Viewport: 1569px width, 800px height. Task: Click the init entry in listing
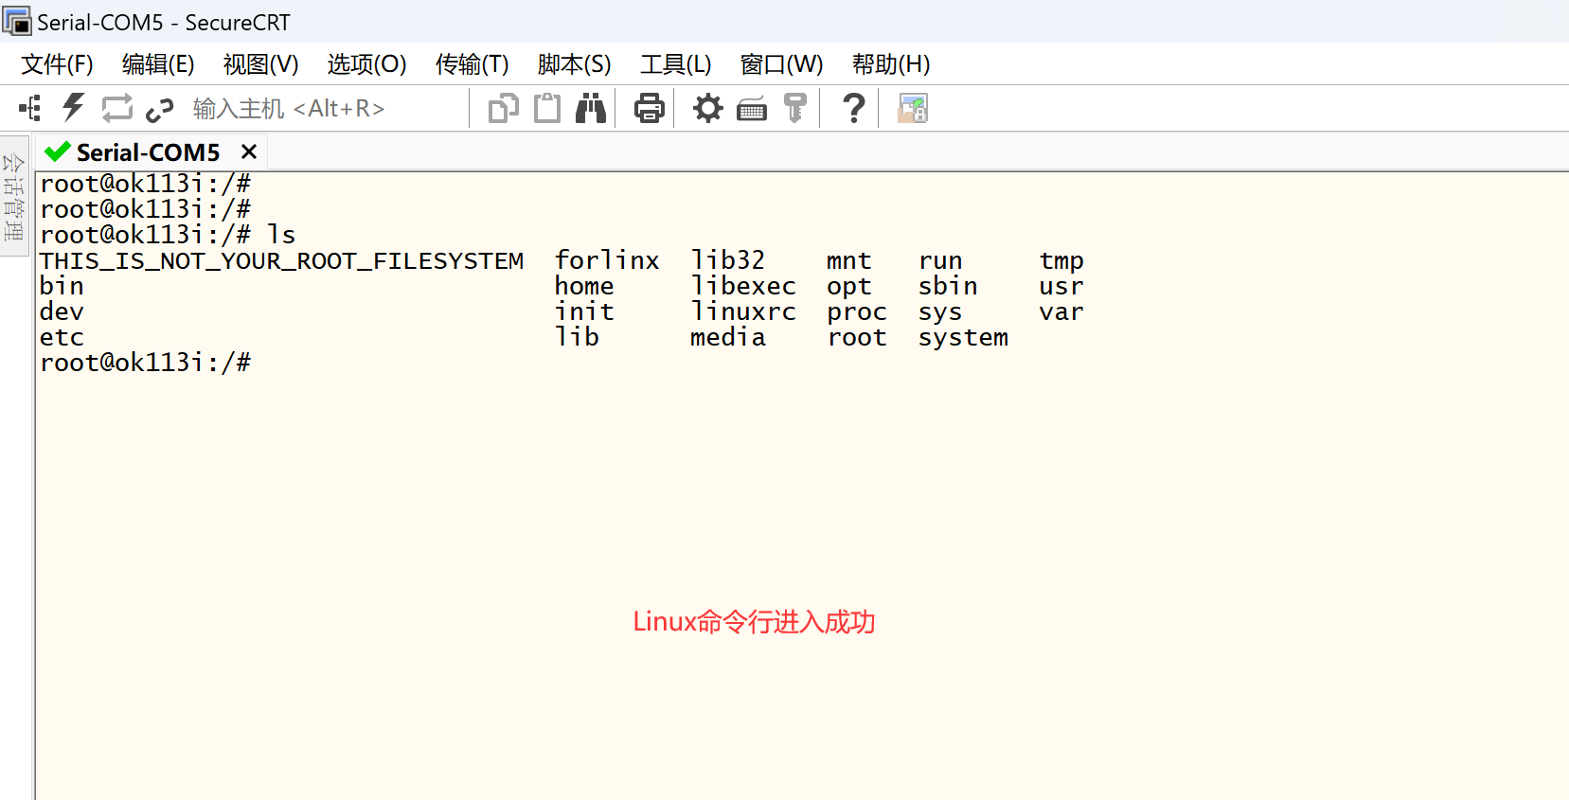coord(584,311)
